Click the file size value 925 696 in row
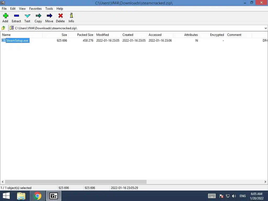The height and width of the screenshot is (201, 268). pos(62,41)
